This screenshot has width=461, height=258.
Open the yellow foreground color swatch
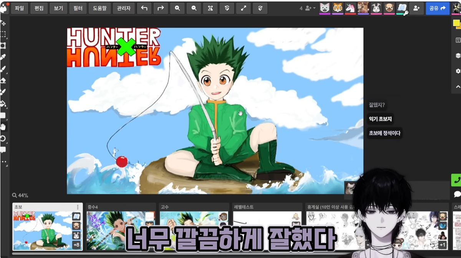tap(456, 23)
